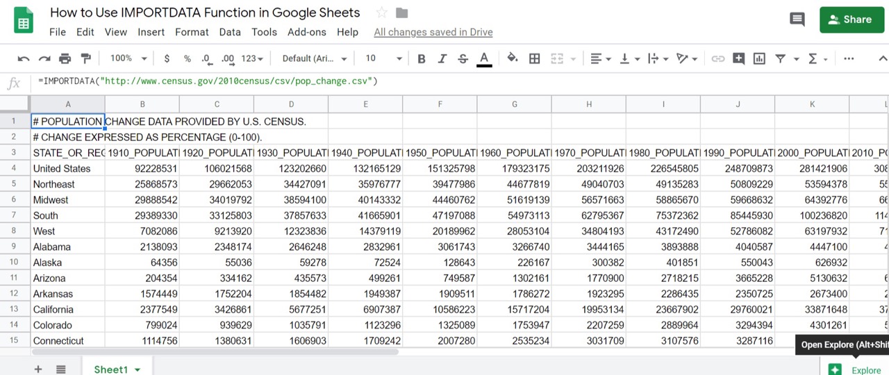Select the cell with value 33871648
This screenshot has height=375, width=889.
812,309
